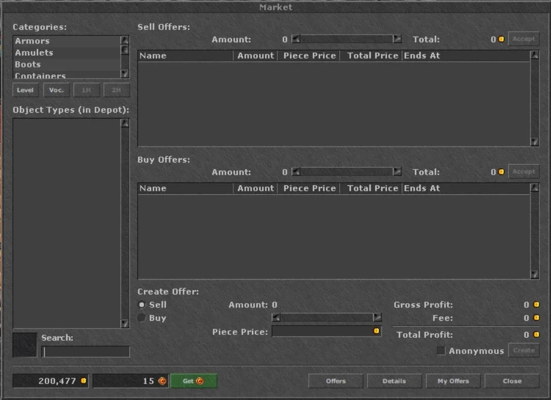
Task: Enable the Anonymous checkbox
Action: 441,351
